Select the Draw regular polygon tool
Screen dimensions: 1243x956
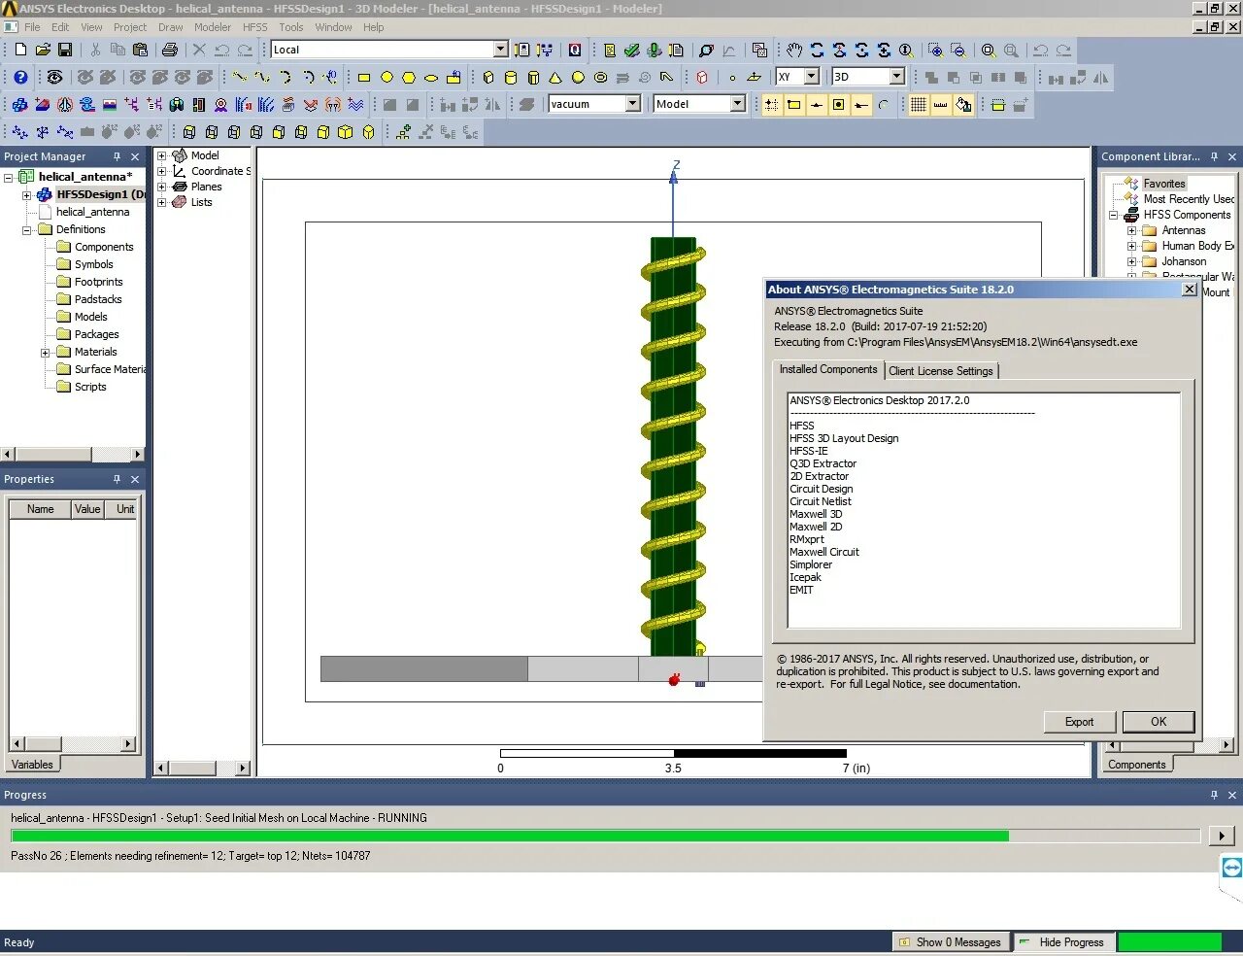click(409, 77)
